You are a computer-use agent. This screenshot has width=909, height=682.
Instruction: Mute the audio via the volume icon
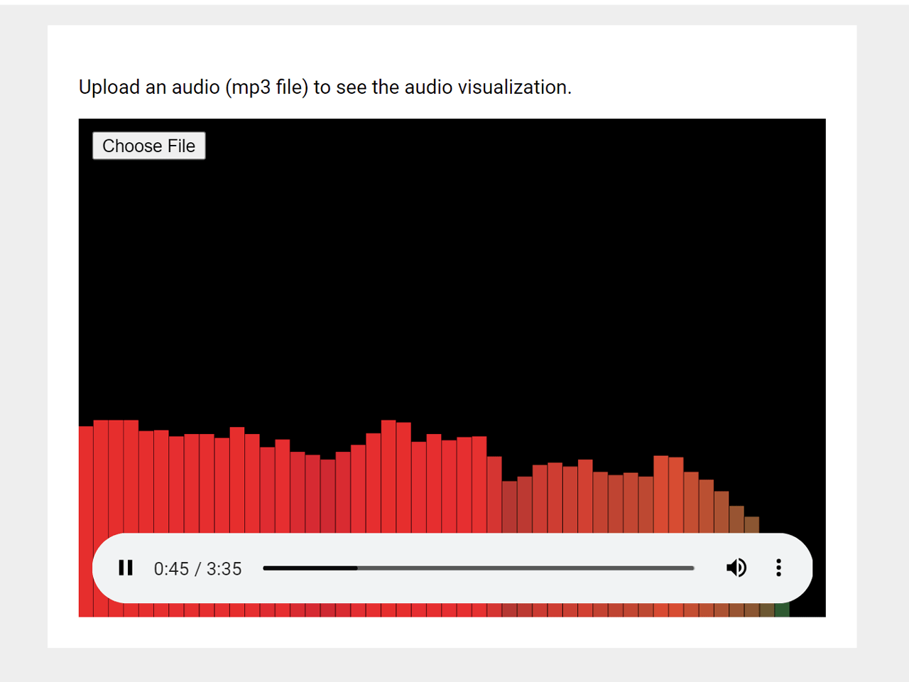point(736,568)
